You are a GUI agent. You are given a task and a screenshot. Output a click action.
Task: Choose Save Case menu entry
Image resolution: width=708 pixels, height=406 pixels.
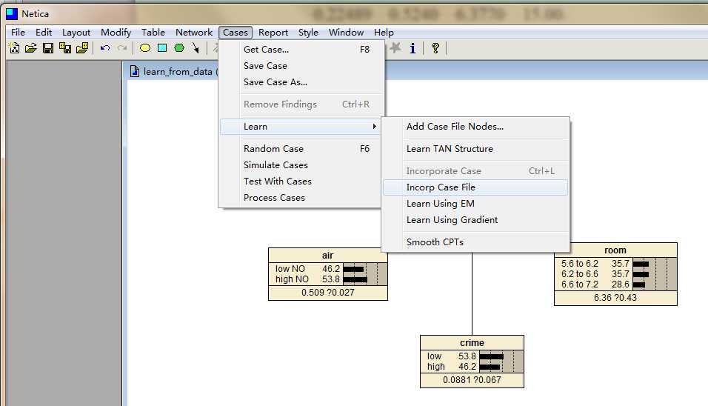pyautogui.click(x=301, y=66)
